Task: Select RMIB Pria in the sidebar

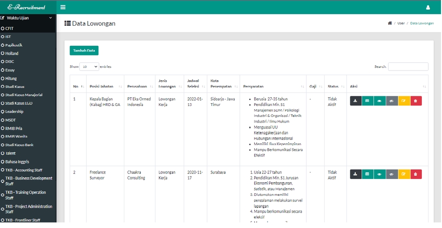Action: click(x=28, y=128)
